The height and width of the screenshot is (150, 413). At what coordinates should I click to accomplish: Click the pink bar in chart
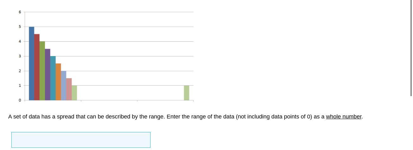click(x=69, y=89)
